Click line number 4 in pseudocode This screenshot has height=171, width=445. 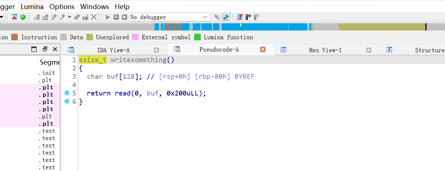tap(74, 85)
